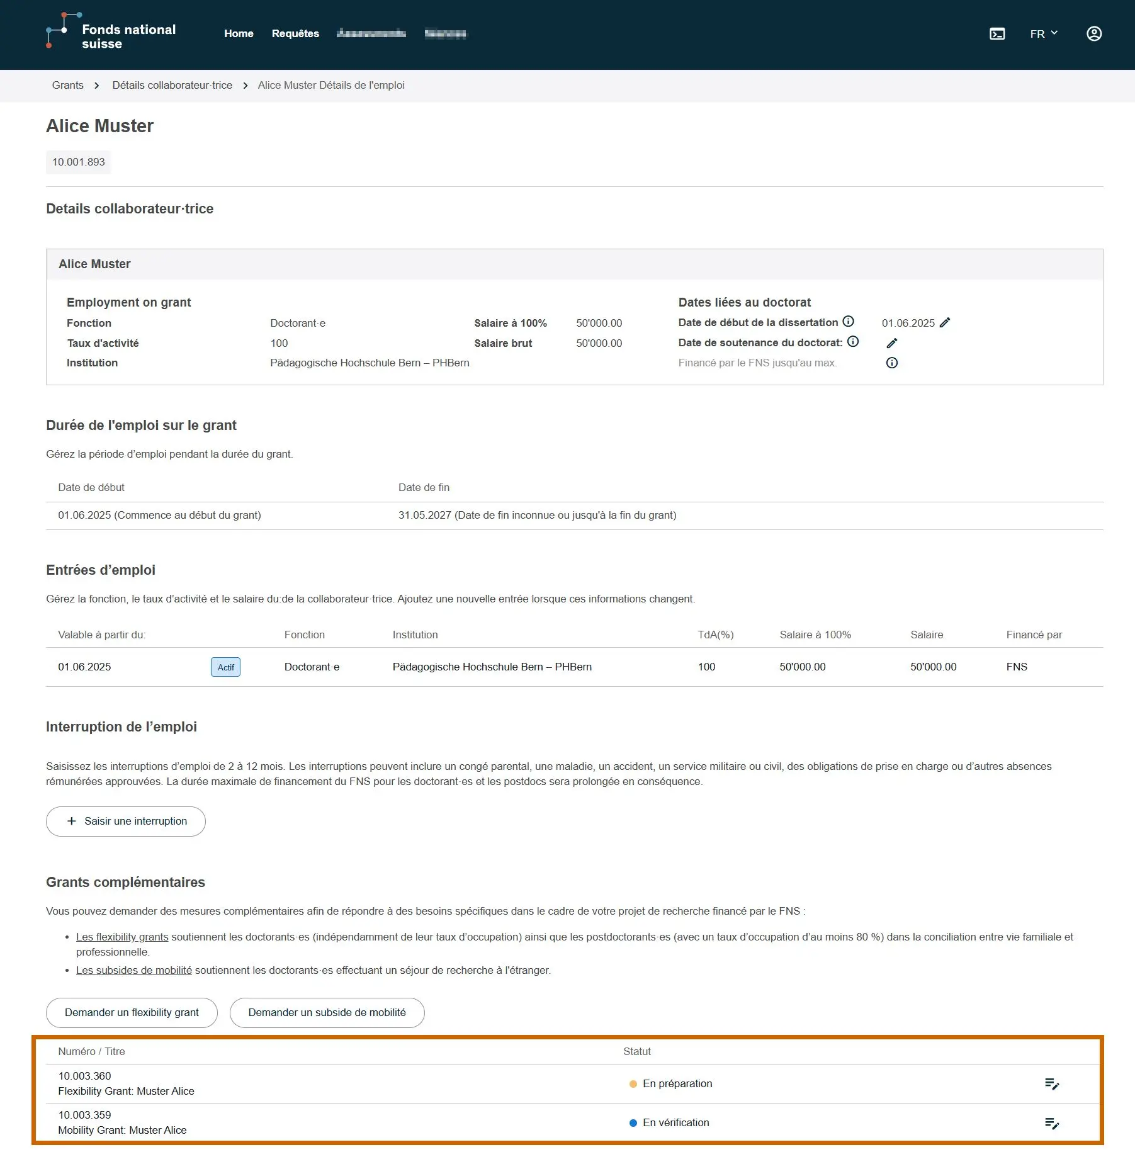
Task: Click the Valable à partir du column header
Action: pos(101,635)
